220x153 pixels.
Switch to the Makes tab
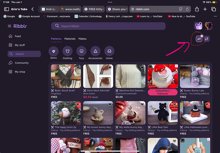[x=82, y=39]
